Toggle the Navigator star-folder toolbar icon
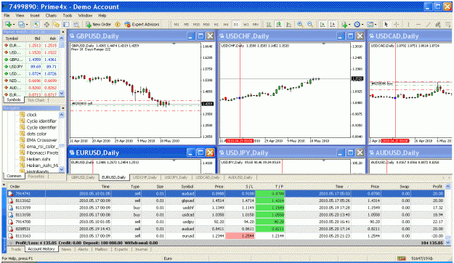454x263 pixels. [x=56, y=25]
